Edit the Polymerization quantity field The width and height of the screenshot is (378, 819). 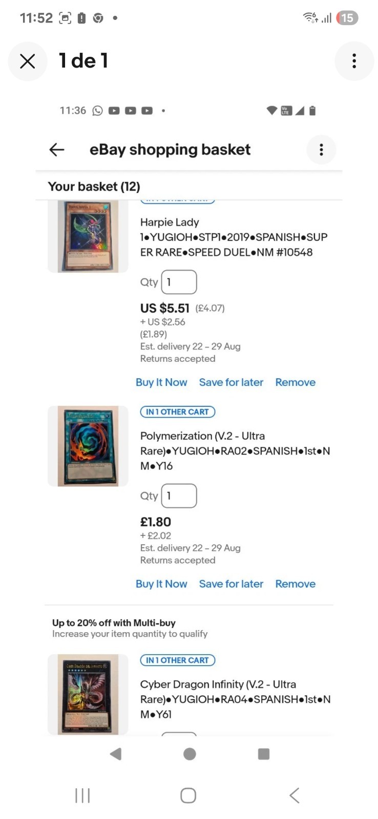click(x=179, y=495)
